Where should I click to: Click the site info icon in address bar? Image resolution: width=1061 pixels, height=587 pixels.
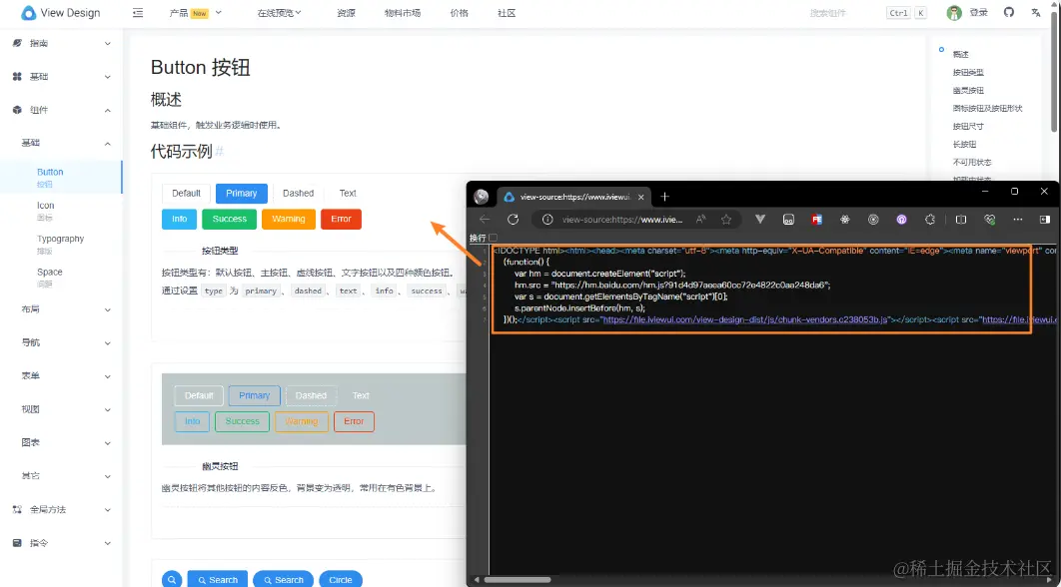(x=548, y=219)
